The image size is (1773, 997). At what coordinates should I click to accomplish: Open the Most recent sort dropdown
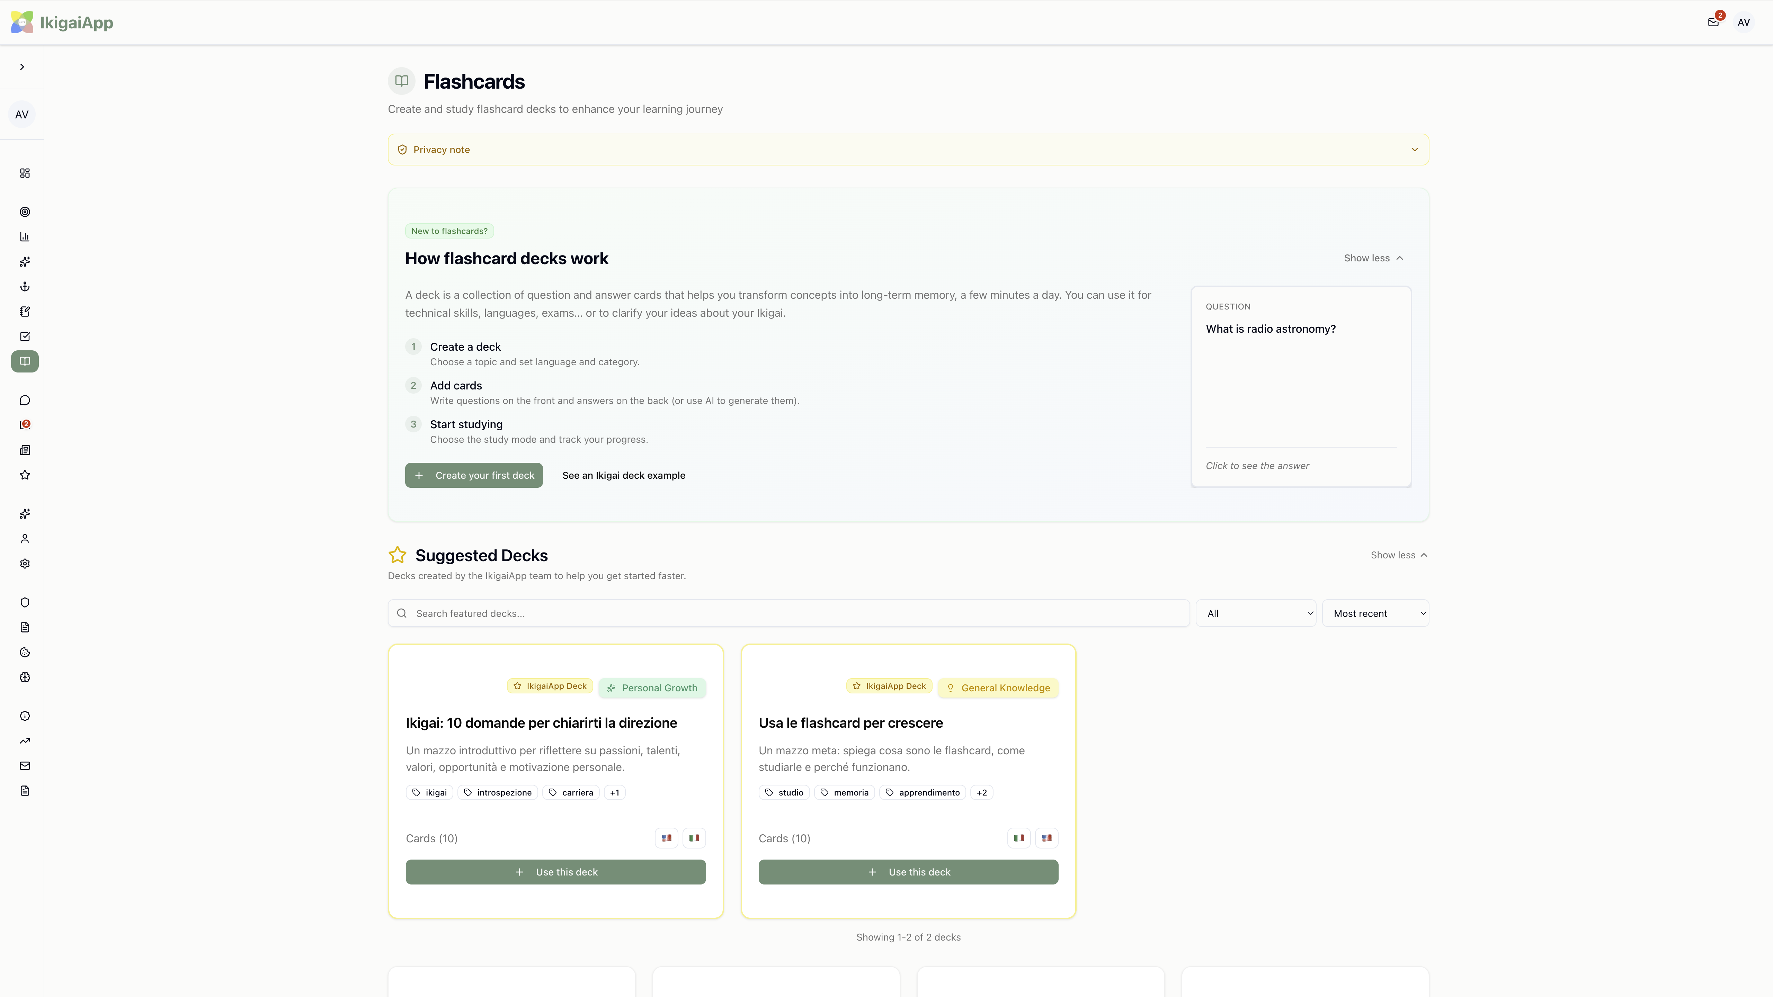[x=1375, y=612]
